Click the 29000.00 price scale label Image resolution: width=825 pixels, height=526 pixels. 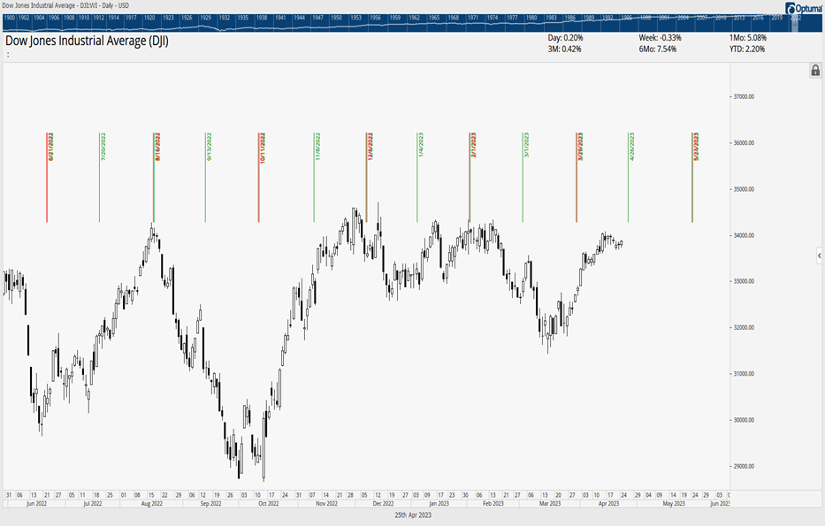tap(744, 467)
